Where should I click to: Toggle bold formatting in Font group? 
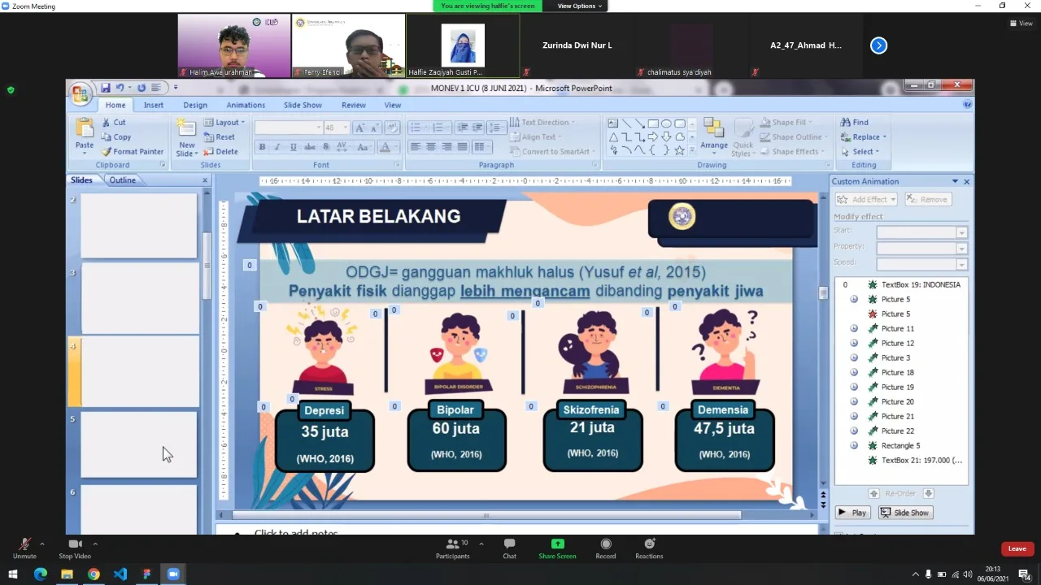(262, 147)
